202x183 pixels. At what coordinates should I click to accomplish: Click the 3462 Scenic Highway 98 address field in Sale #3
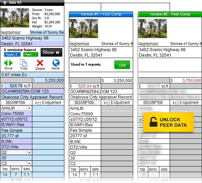pos(32,38)
